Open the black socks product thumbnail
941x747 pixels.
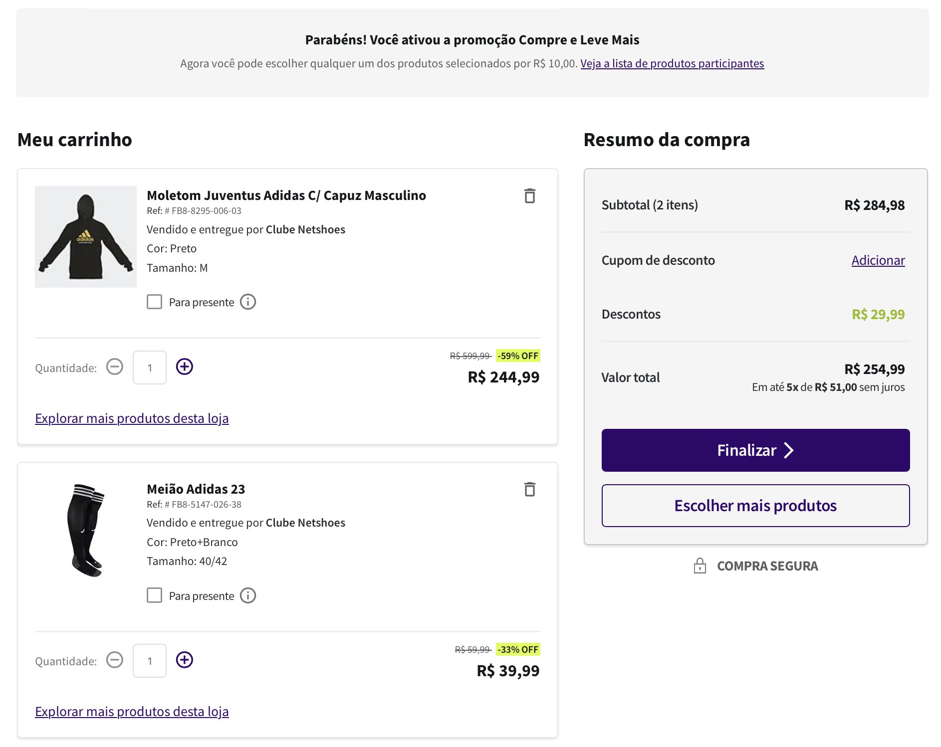pos(86,530)
